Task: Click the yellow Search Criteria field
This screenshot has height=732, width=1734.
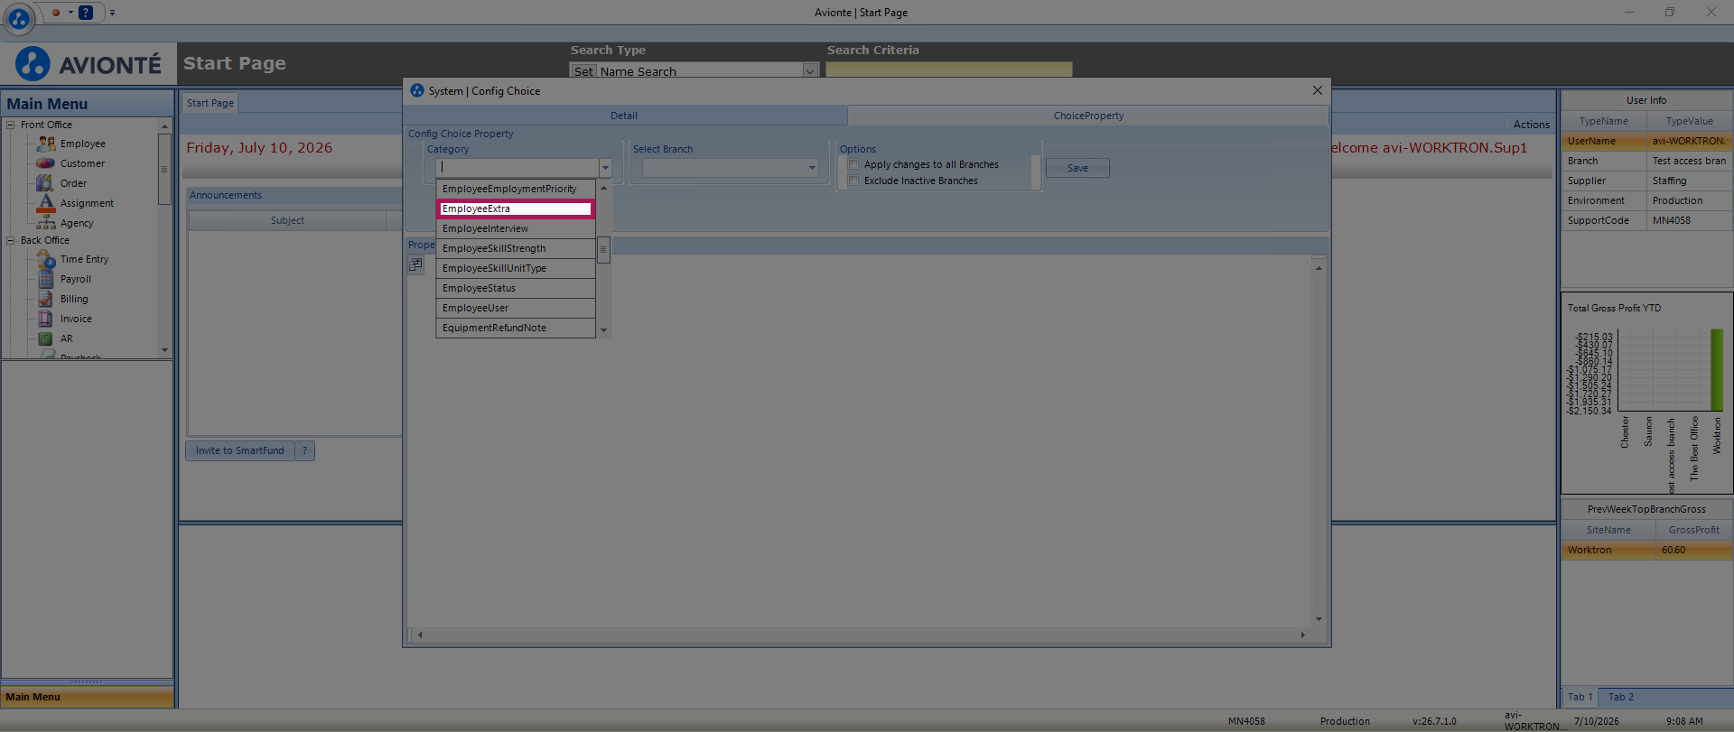Action: click(948, 69)
